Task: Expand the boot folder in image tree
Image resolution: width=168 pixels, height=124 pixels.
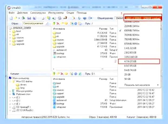Action: [x=10, y=31]
